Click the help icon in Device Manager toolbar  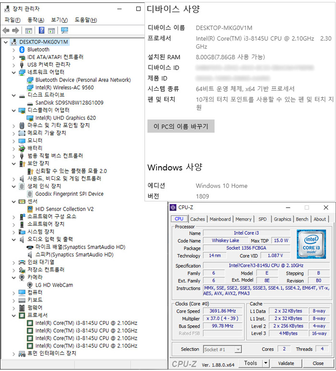click(x=42, y=31)
